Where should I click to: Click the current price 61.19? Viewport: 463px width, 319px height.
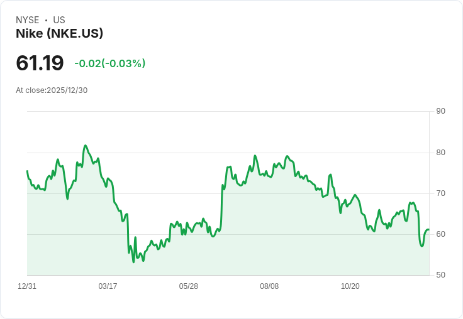point(40,63)
